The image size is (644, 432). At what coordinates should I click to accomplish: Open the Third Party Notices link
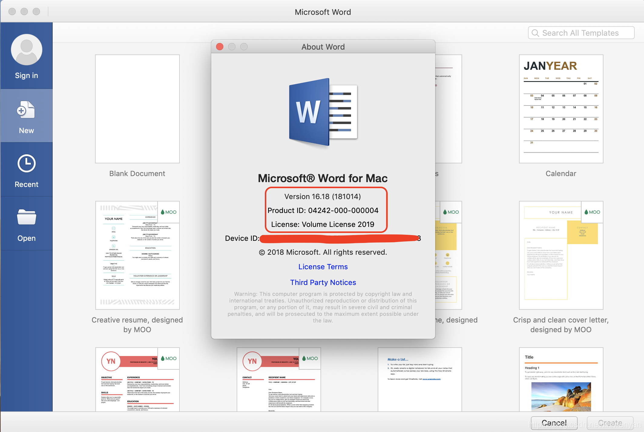pos(323,283)
